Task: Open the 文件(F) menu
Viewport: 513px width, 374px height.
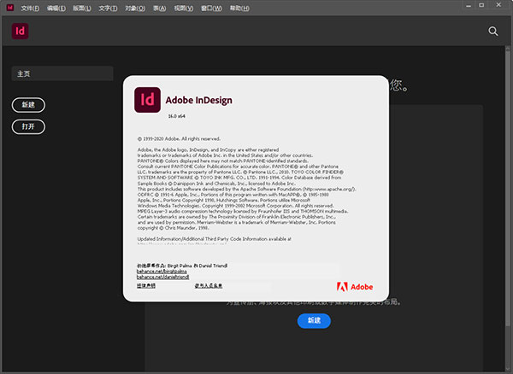Action: point(30,7)
